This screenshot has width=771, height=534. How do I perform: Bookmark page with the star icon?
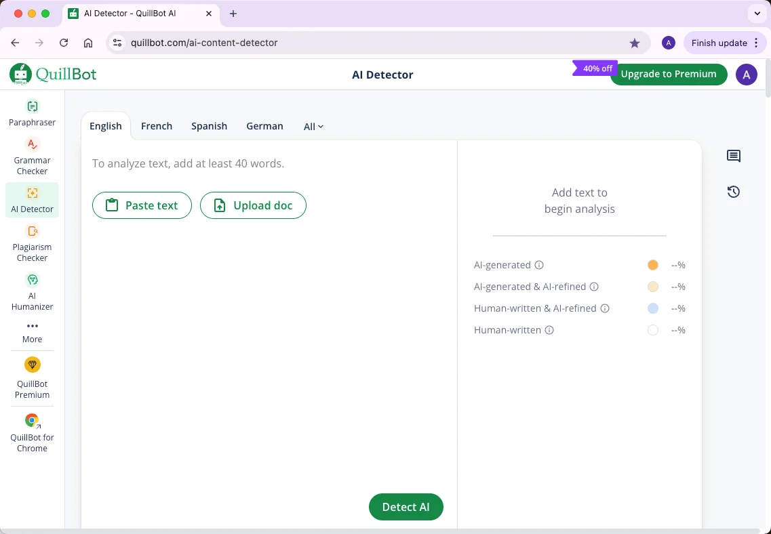pyautogui.click(x=634, y=43)
